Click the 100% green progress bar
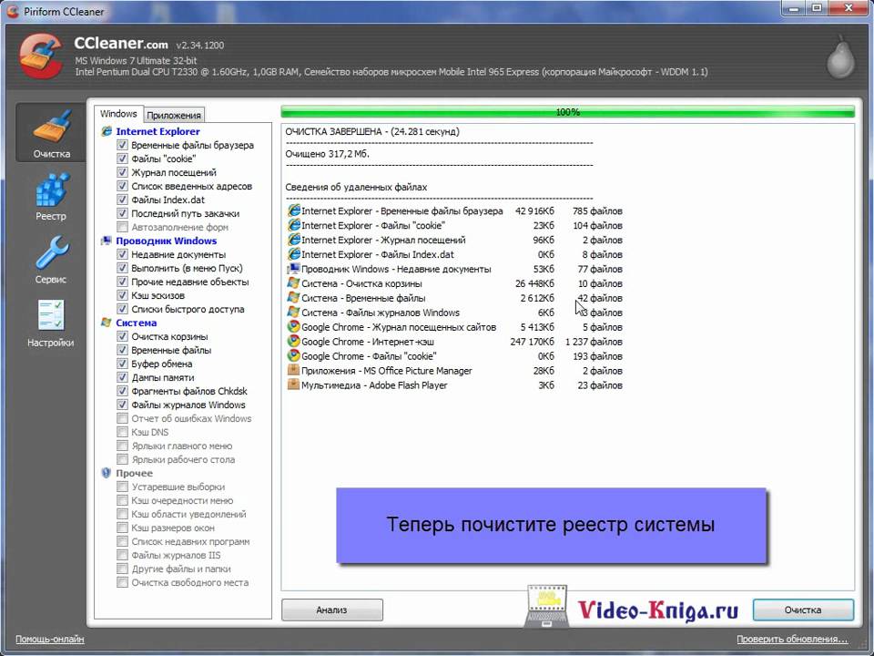The height and width of the screenshot is (656, 874). (567, 112)
